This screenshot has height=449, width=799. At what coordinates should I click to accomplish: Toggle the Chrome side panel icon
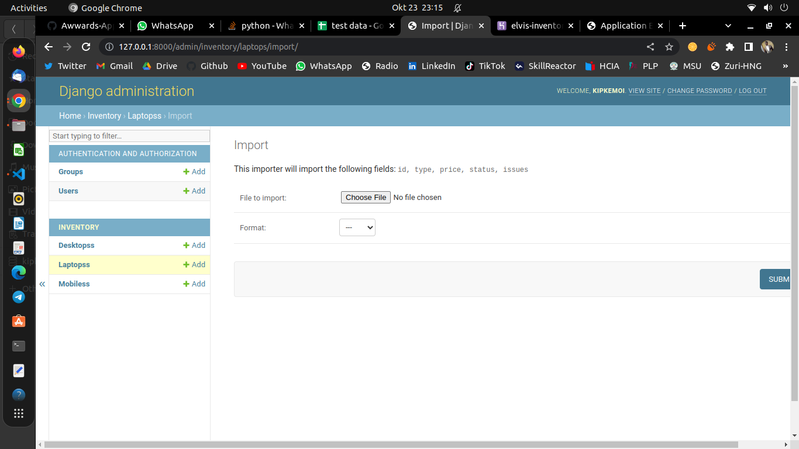pyautogui.click(x=748, y=47)
